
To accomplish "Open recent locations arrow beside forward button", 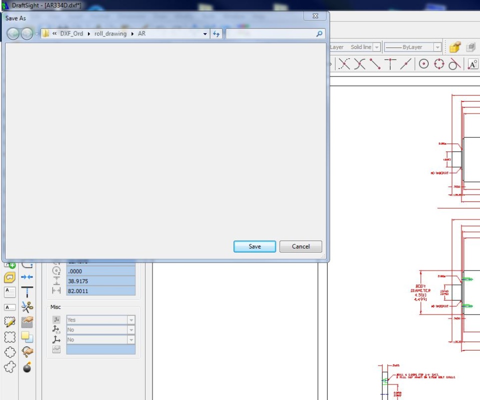I will coord(36,33).
